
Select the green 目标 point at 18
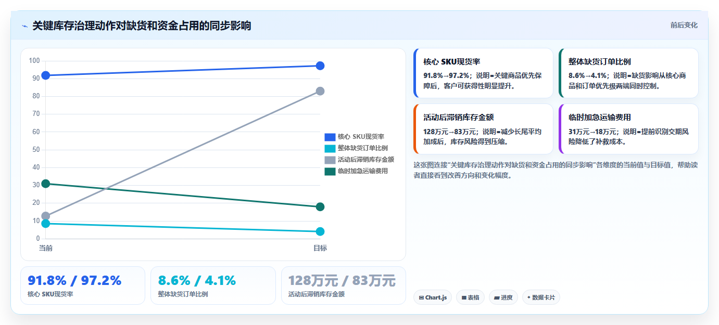click(x=320, y=207)
